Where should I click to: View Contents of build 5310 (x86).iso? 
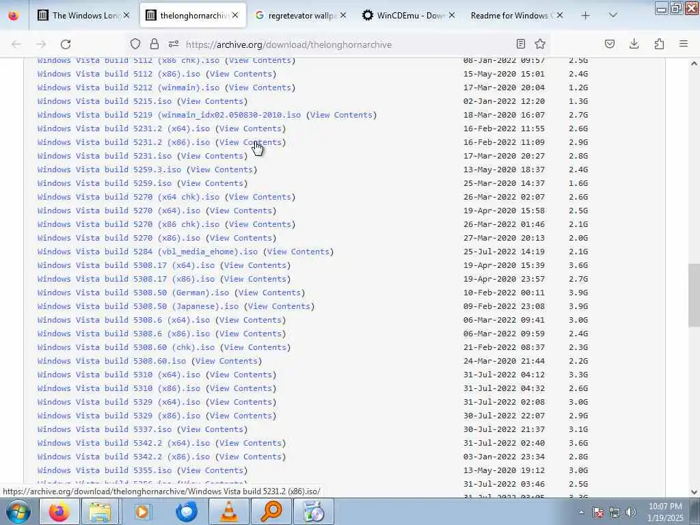pos(241,388)
